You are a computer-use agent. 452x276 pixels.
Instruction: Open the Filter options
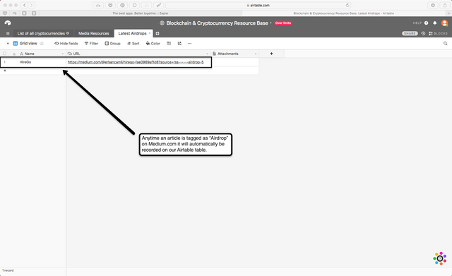[91, 44]
